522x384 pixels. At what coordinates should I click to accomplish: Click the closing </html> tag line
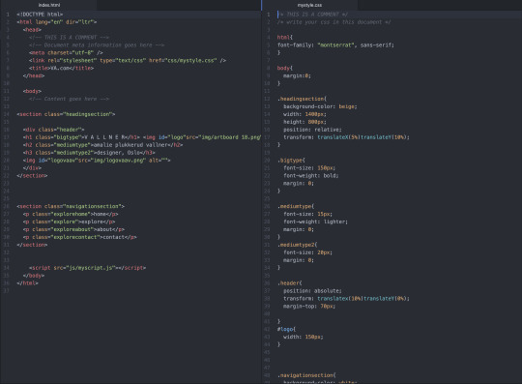[27, 283]
